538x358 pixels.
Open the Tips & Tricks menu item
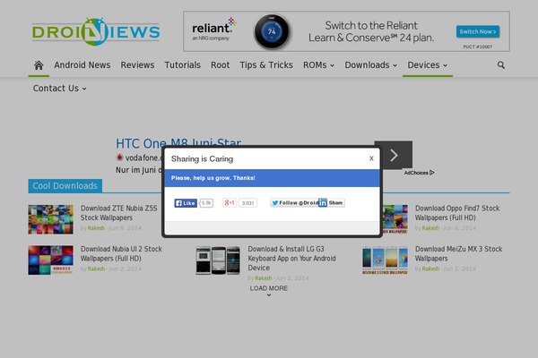(x=266, y=65)
